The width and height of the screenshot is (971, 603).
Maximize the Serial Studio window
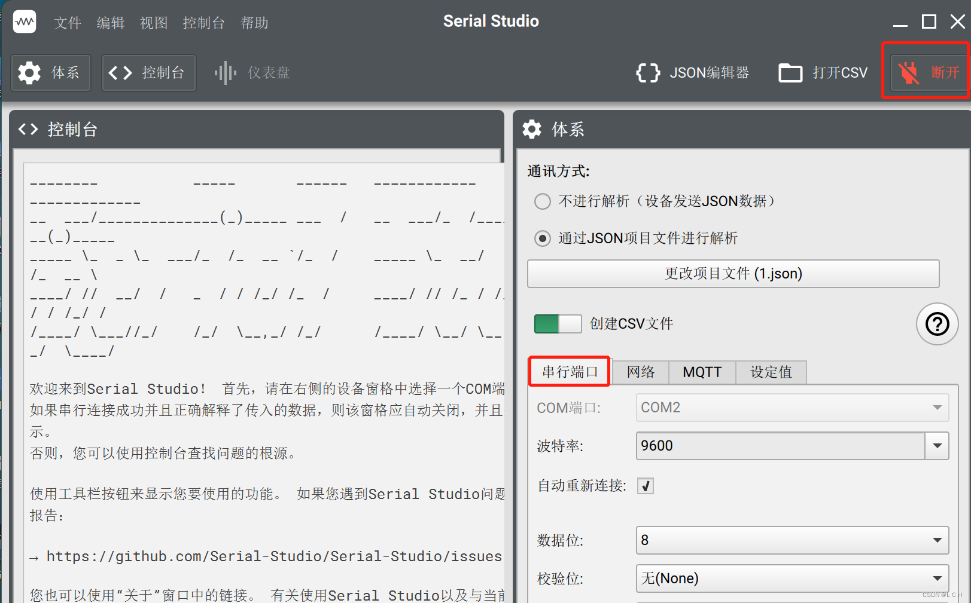pos(929,22)
